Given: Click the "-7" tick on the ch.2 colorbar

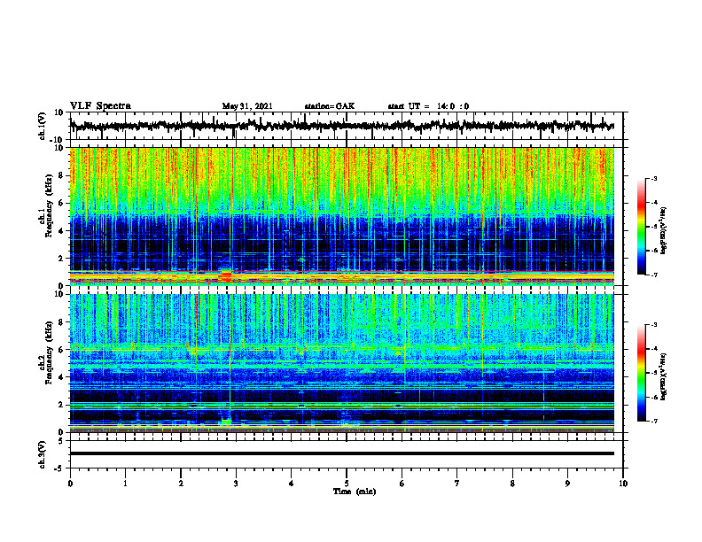Looking at the screenshot, I should coord(654,421).
